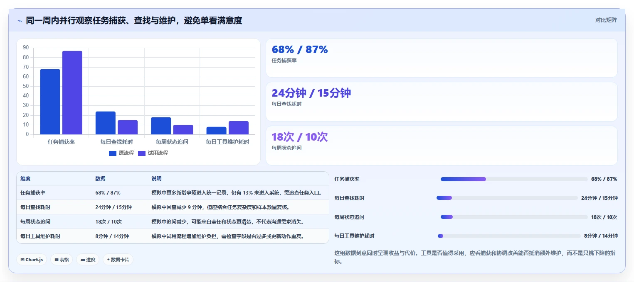Click the 每周状态追问 x-axis label in chart
Viewport: 634px width, 282px height.
(x=172, y=142)
